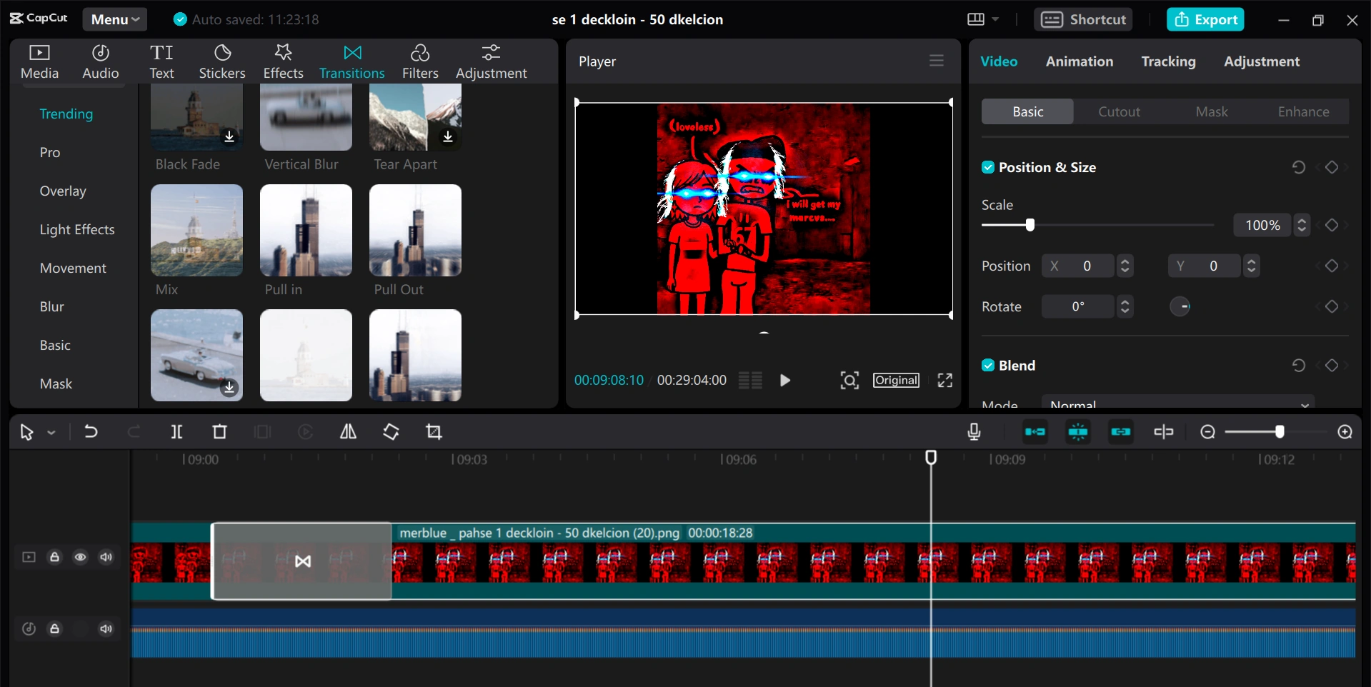Image resolution: width=1371 pixels, height=687 pixels.
Task: Click the Split tool in timeline toolbar
Action: coord(176,432)
